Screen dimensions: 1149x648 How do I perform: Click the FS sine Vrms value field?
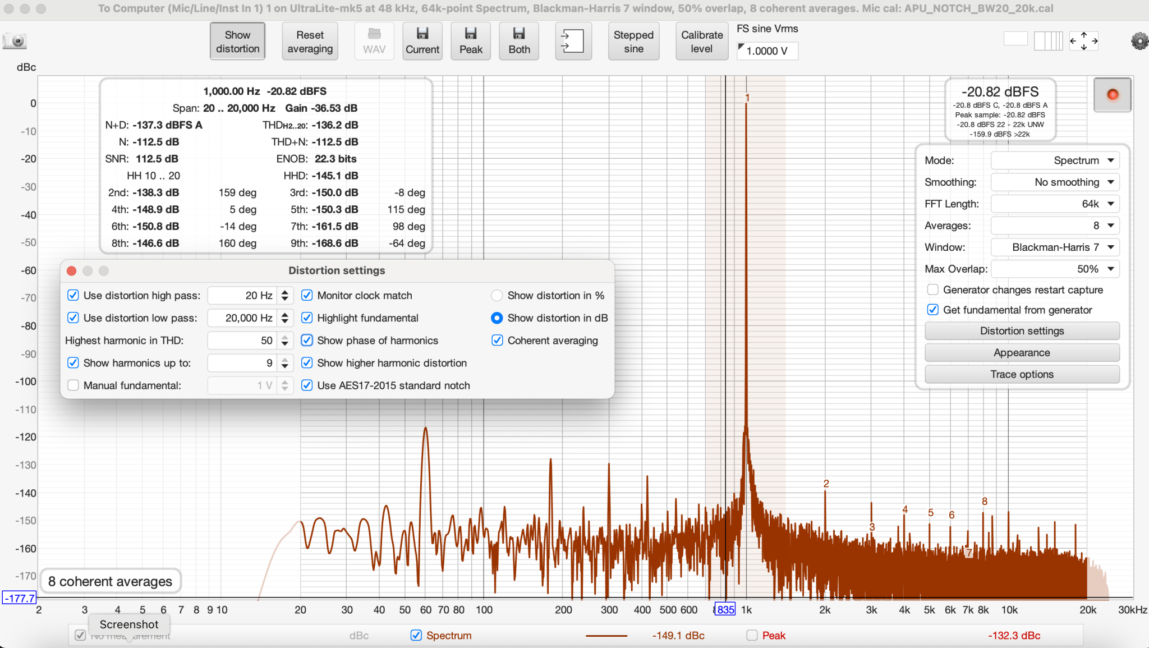[767, 51]
